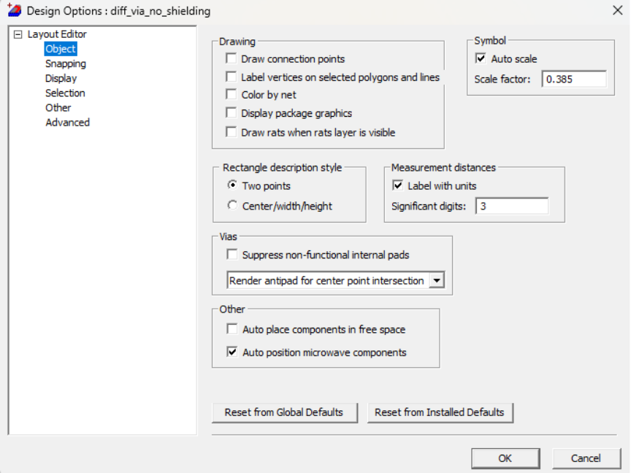
Task: Enable Suppress non-functional internal pads
Action: pyautogui.click(x=232, y=253)
